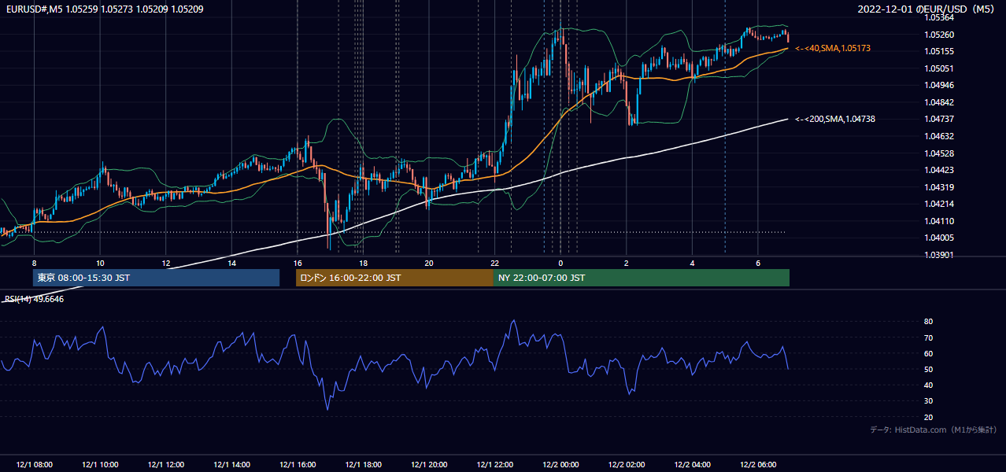Image resolution: width=1006 pixels, height=472 pixels.
Task: Click RSI scale level 50
Action: (x=928, y=369)
